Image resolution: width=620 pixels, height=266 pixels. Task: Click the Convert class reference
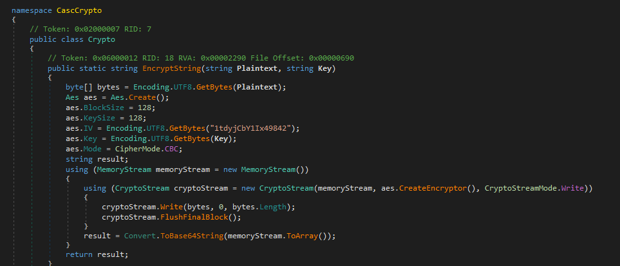(x=138, y=236)
